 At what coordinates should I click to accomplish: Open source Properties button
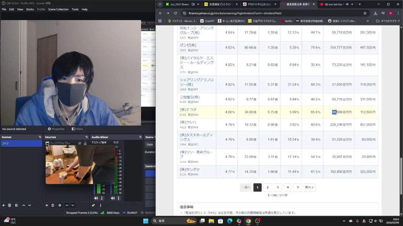[56, 129]
